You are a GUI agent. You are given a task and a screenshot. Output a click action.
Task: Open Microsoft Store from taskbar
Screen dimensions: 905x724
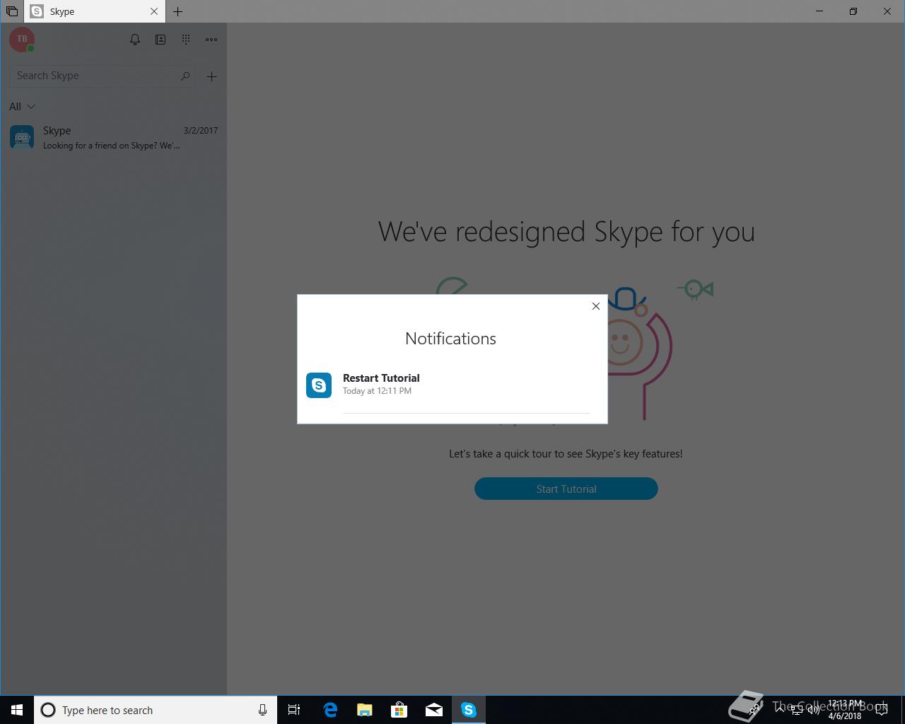click(x=399, y=710)
